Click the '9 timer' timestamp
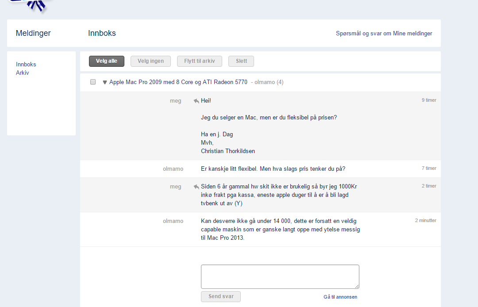The height and width of the screenshot is (307, 478). pyautogui.click(x=429, y=100)
